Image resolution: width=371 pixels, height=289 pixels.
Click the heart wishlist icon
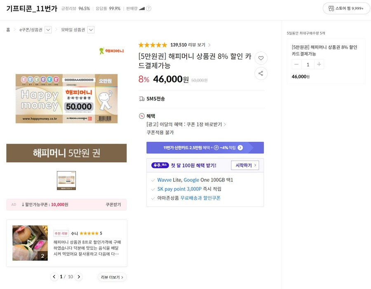coord(261,58)
